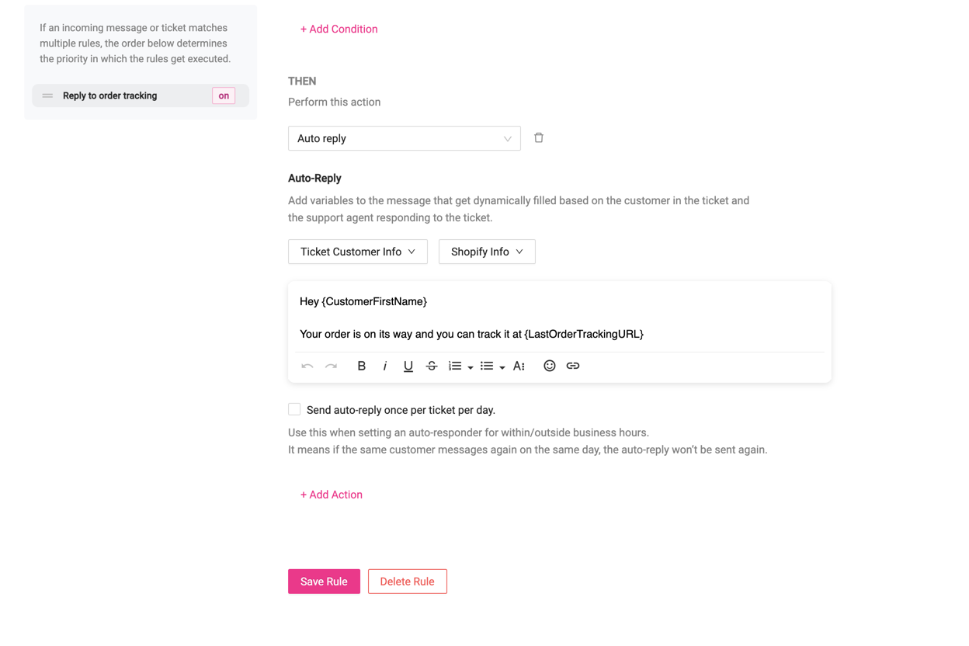Screen dimensions: 969x646
Task: Click the Delete Rule button
Action: 407,582
